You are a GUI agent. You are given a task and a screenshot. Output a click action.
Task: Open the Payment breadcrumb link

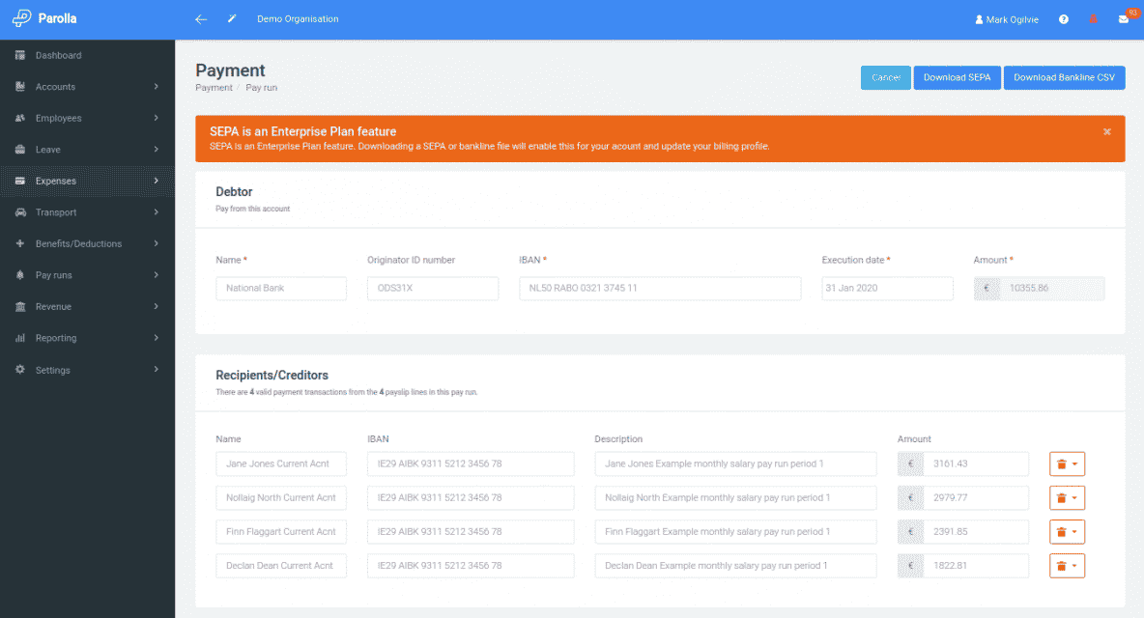[214, 87]
